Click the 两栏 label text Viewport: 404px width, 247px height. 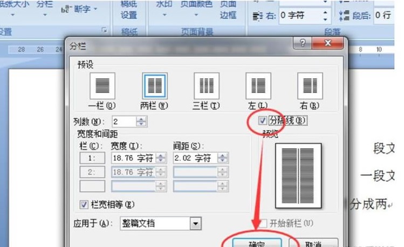(x=154, y=106)
